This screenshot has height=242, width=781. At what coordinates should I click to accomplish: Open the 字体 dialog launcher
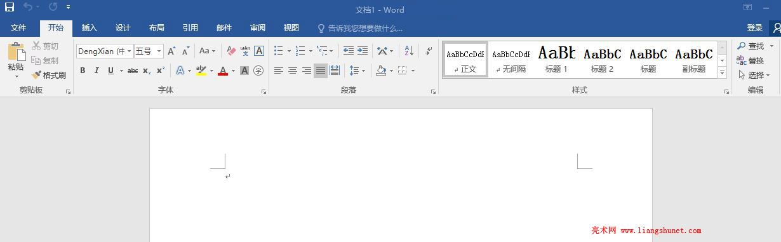pos(264,92)
